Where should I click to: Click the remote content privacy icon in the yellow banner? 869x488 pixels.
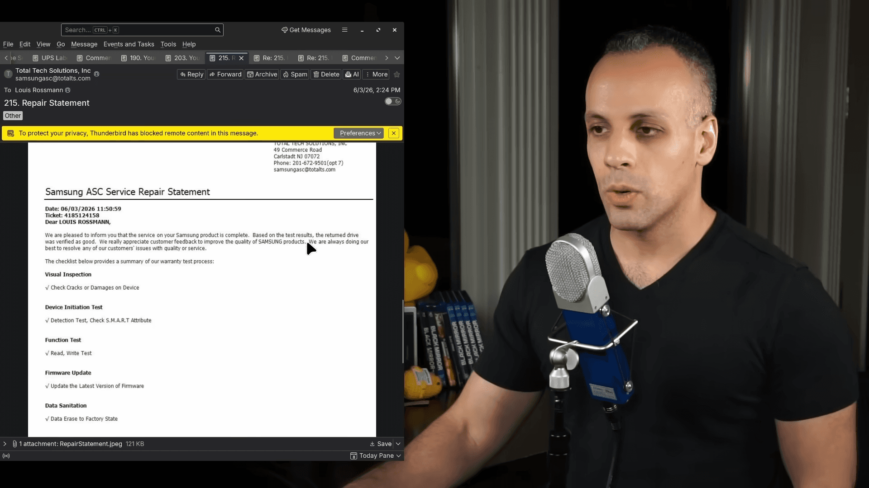click(x=10, y=133)
